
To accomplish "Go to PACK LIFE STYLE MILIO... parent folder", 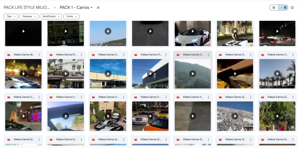I will [x=27, y=8].
